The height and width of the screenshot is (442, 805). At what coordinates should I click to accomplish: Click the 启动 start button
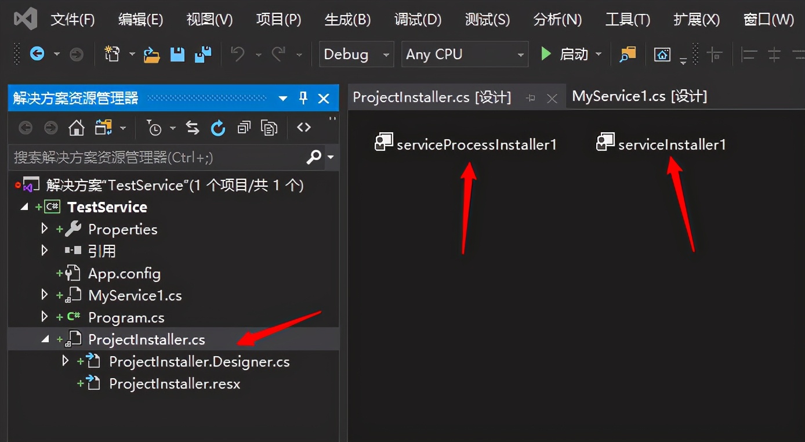pos(564,55)
